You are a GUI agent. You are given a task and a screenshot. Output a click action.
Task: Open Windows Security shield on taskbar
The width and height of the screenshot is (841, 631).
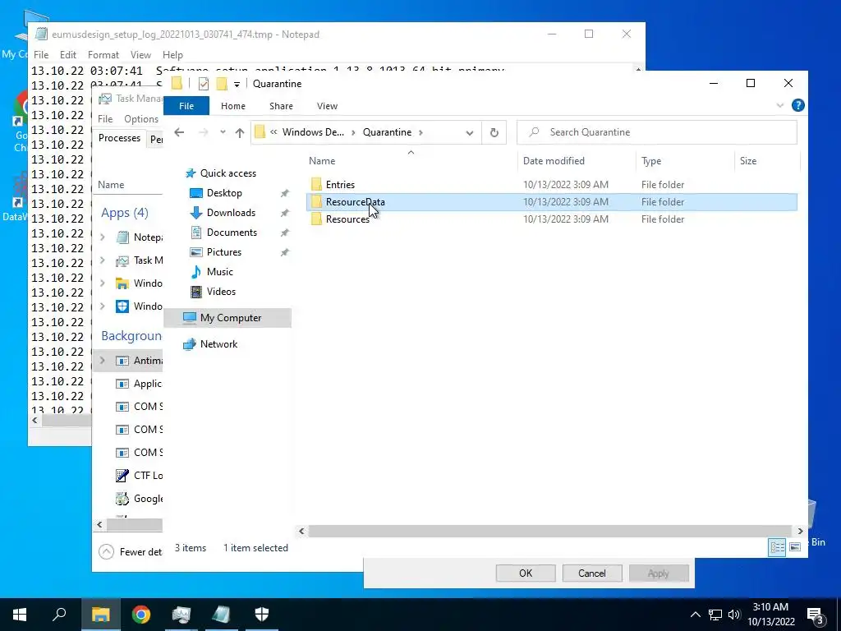point(262,615)
